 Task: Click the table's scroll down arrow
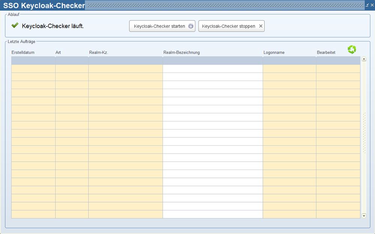pos(364,216)
